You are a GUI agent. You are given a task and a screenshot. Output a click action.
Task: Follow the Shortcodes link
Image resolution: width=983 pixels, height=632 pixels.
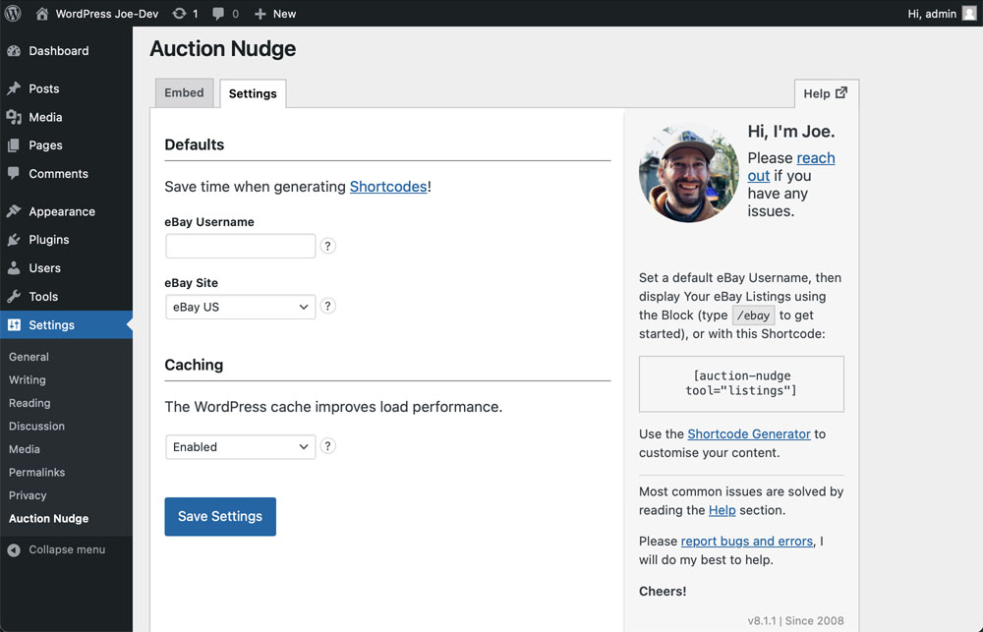(x=388, y=187)
